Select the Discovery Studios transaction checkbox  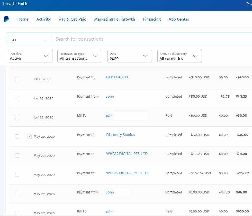[17, 136]
